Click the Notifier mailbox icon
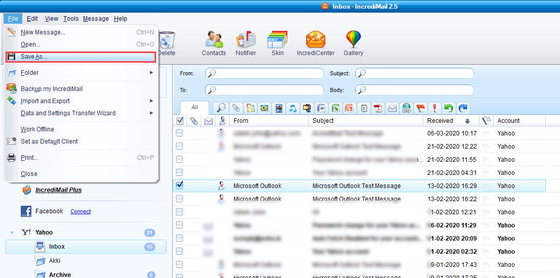Image resolution: width=560 pixels, height=278 pixels. tap(245, 43)
